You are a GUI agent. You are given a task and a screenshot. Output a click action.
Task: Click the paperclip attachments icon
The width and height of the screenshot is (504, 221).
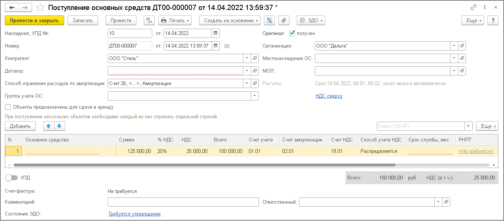tap(284, 20)
